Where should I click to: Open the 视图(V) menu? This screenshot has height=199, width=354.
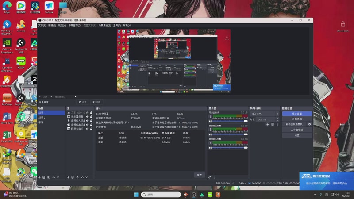point(62,25)
